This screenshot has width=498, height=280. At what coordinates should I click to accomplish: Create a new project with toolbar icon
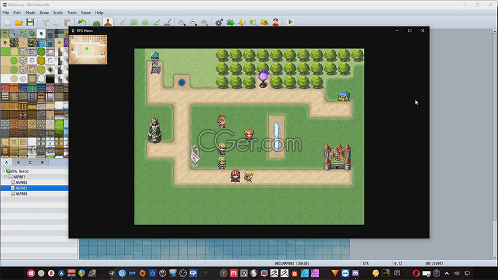(7, 22)
